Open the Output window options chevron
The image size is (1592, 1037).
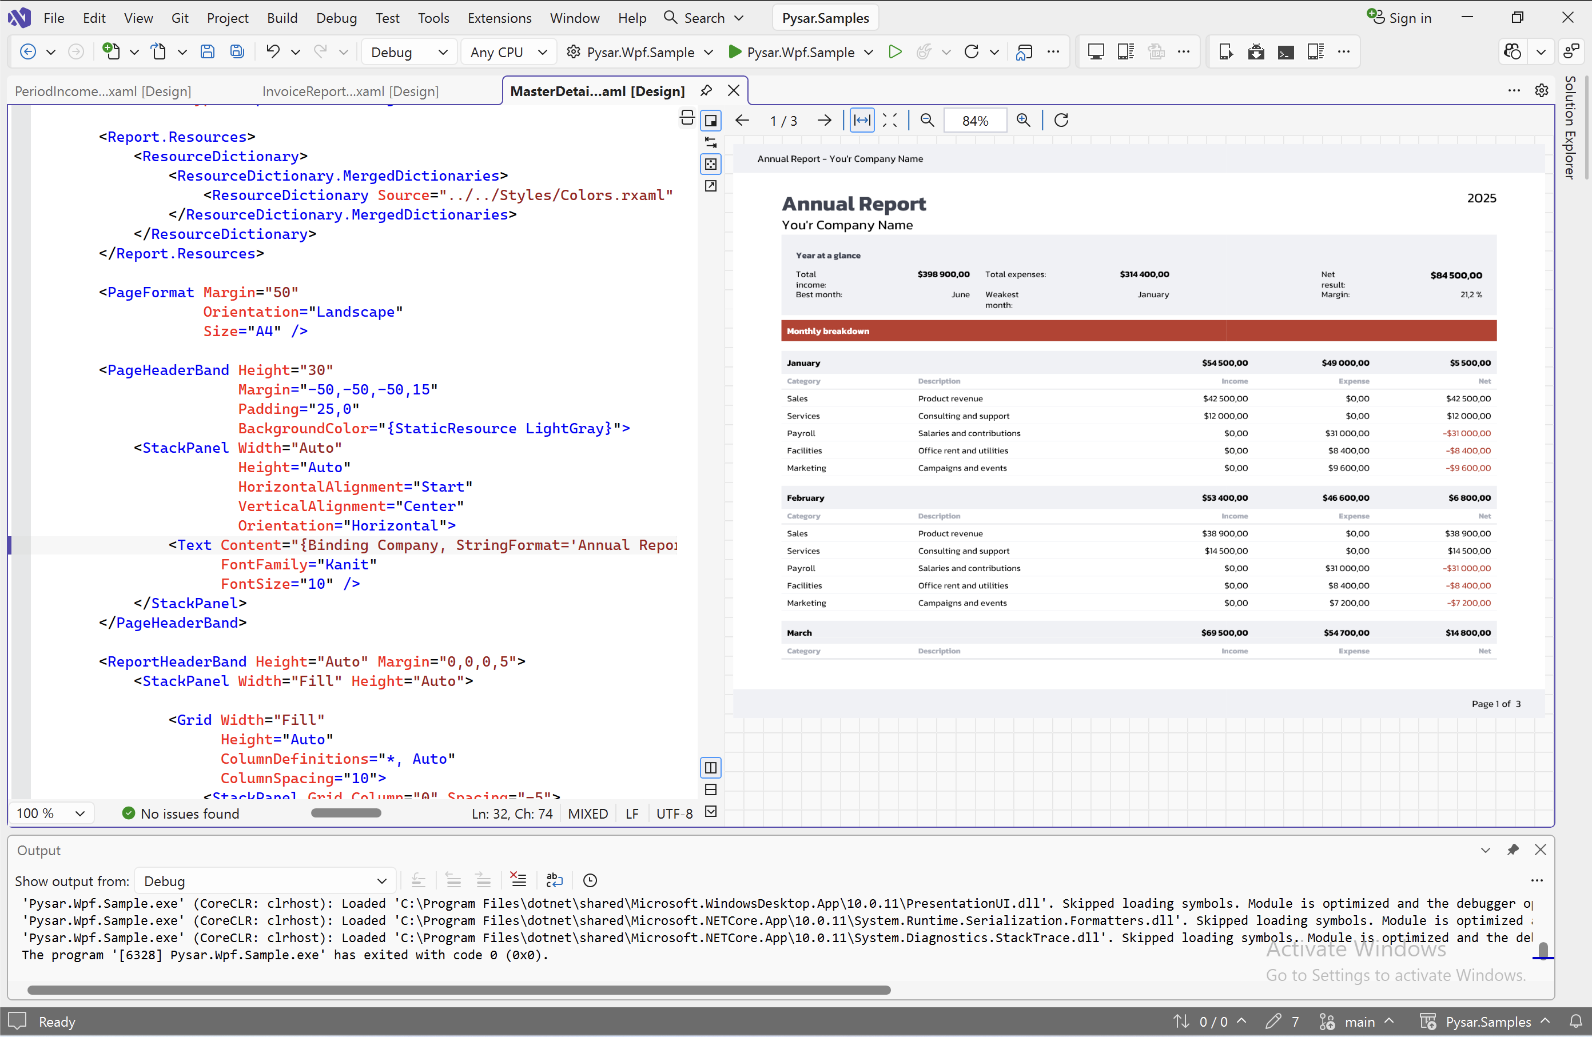[x=1485, y=850]
